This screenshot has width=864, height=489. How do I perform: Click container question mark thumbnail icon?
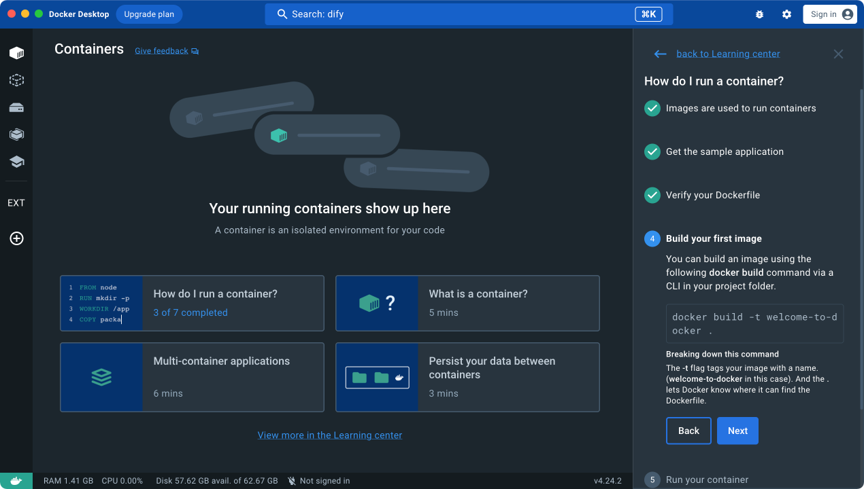[x=377, y=303]
